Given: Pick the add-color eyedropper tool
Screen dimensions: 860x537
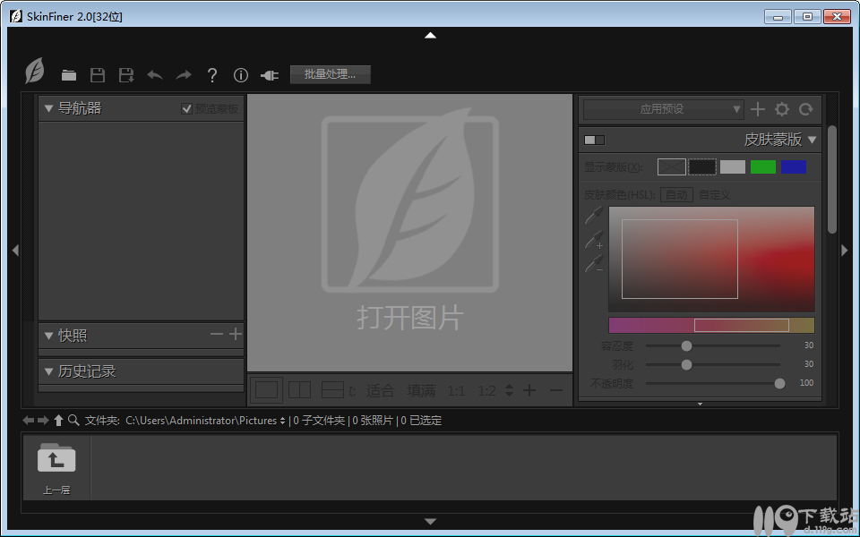Looking at the screenshot, I should click(x=594, y=240).
